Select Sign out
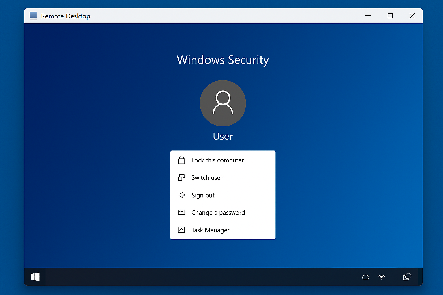Viewport: 443px width, 295px height. (203, 195)
